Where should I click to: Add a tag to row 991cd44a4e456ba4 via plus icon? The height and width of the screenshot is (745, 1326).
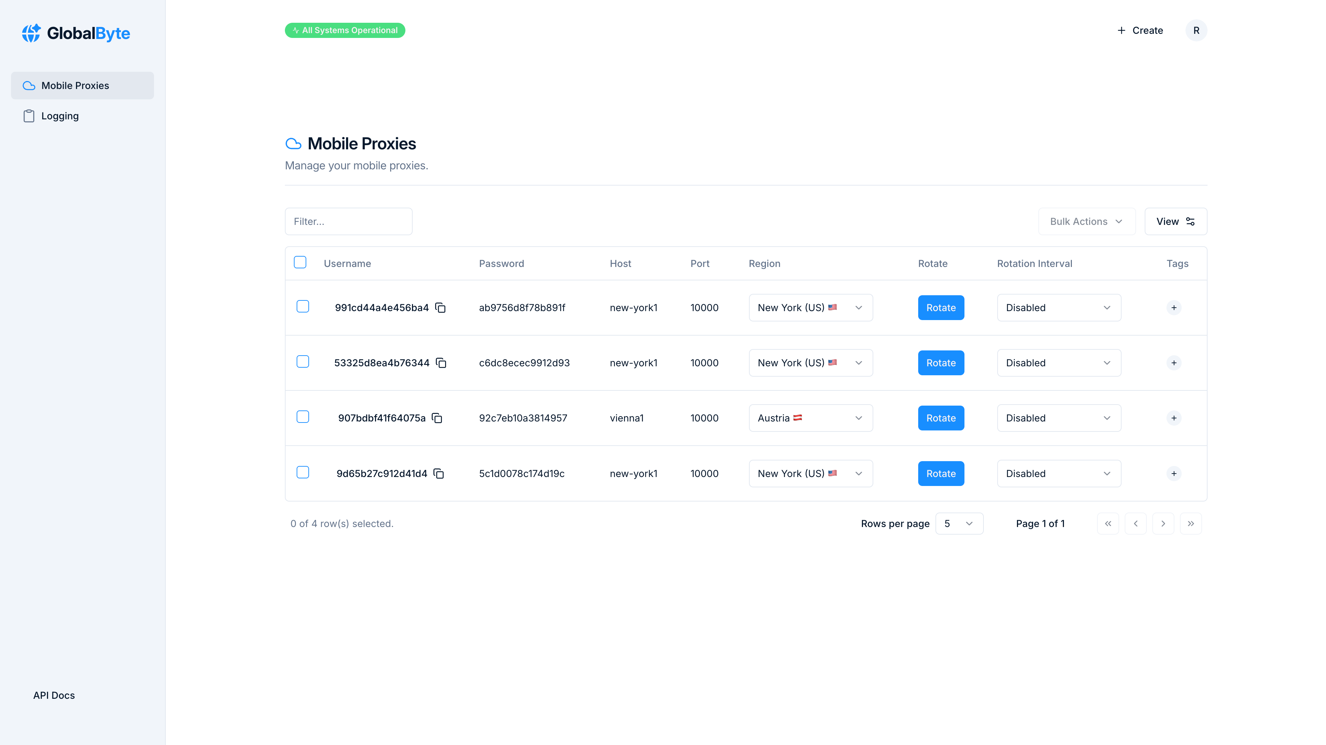[1174, 307]
